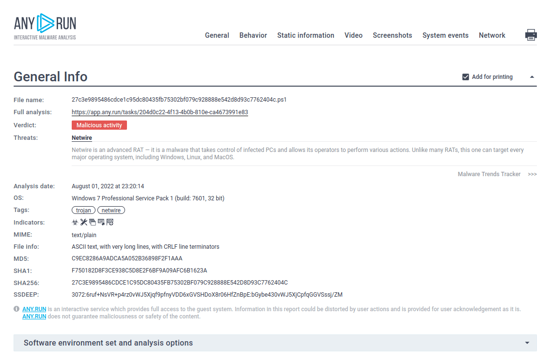Open the General tab

[x=217, y=35]
